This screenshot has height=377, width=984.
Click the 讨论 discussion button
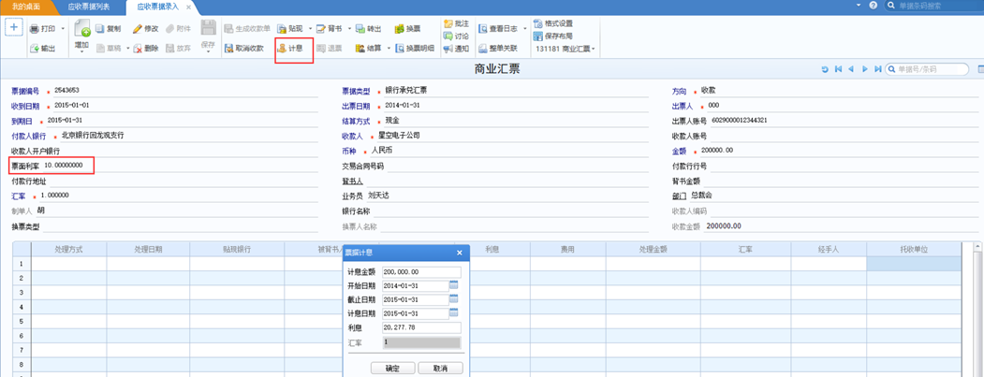pyautogui.click(x=456, y=36)
